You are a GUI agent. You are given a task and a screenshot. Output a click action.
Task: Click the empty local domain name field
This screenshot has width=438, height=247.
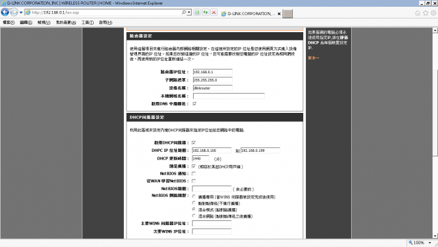pyautogui.click(x=229, y=96)
